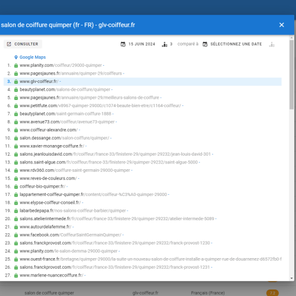Open facebook CoiffeurSaintGermainQuimper result
The height and width of the screenshot is (296, 296).
click(70, 235)
